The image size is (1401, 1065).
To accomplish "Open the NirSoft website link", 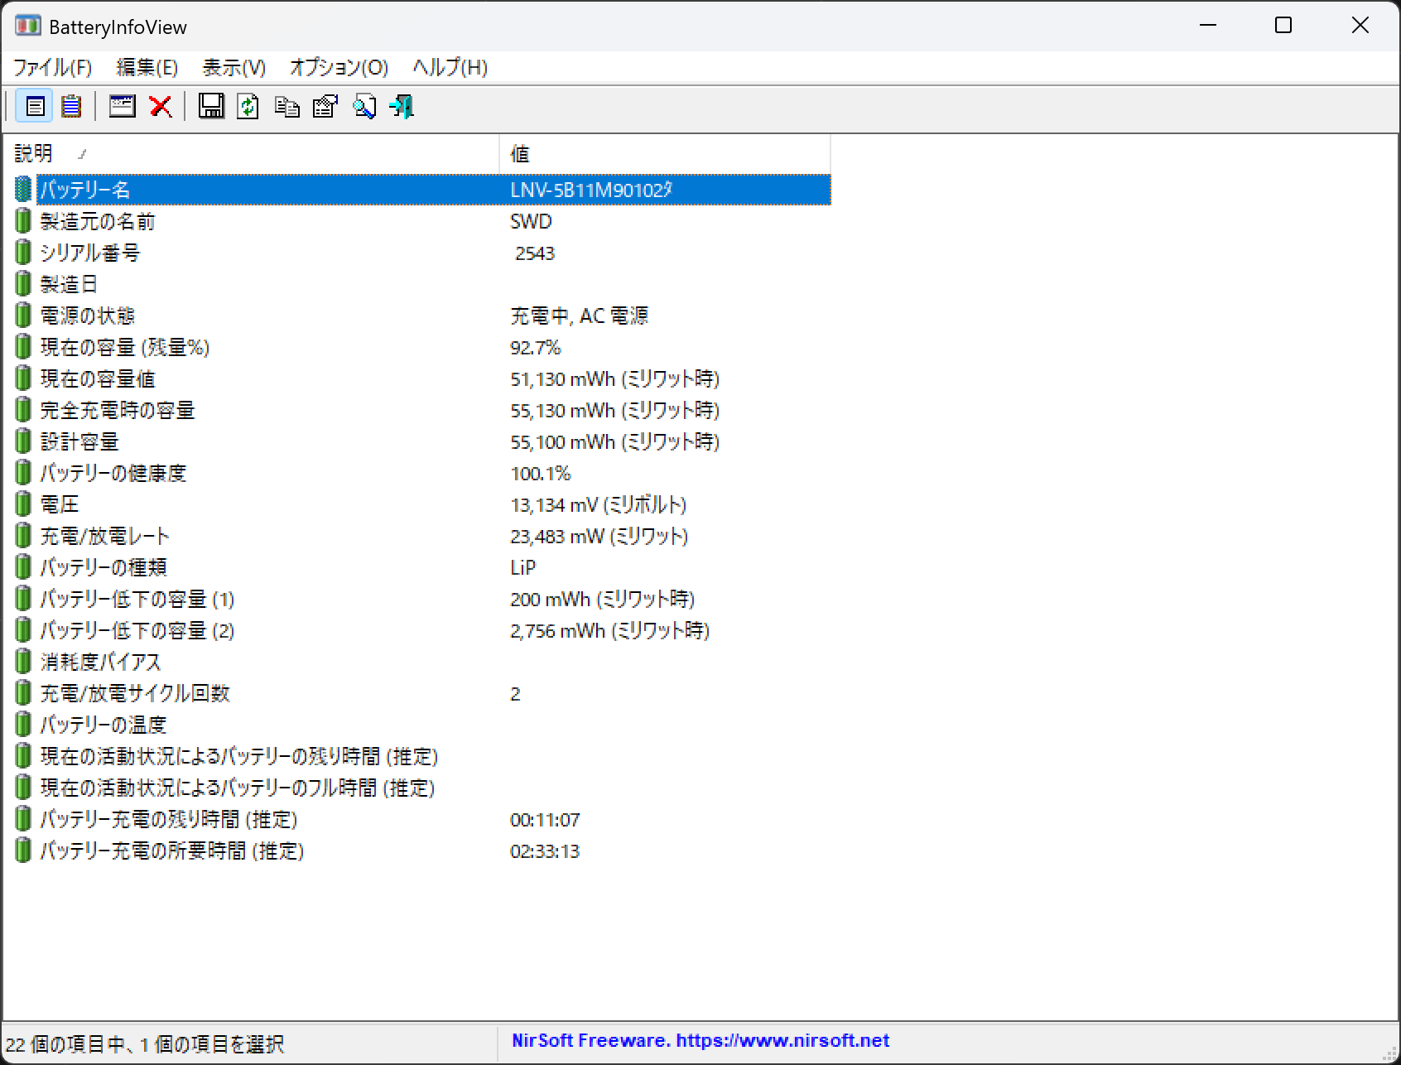I will [x=700, y=1041].
